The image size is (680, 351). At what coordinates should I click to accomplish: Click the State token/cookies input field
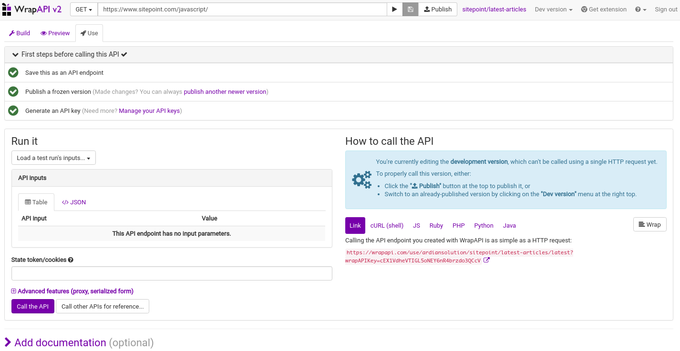[172, 273]
